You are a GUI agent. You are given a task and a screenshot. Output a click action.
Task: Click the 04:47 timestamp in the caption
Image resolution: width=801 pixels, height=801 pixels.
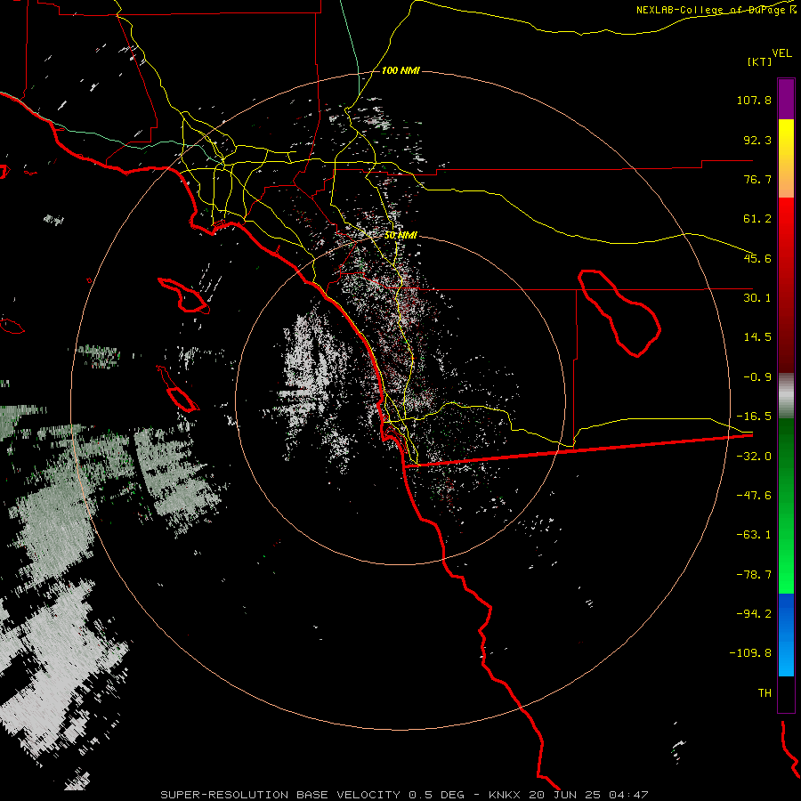click(x=629, y=795)
